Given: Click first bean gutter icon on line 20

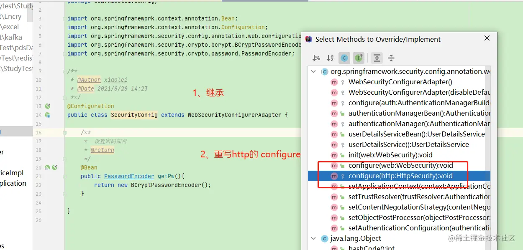Looking at the screenshot, I should [x=47, y=167].
